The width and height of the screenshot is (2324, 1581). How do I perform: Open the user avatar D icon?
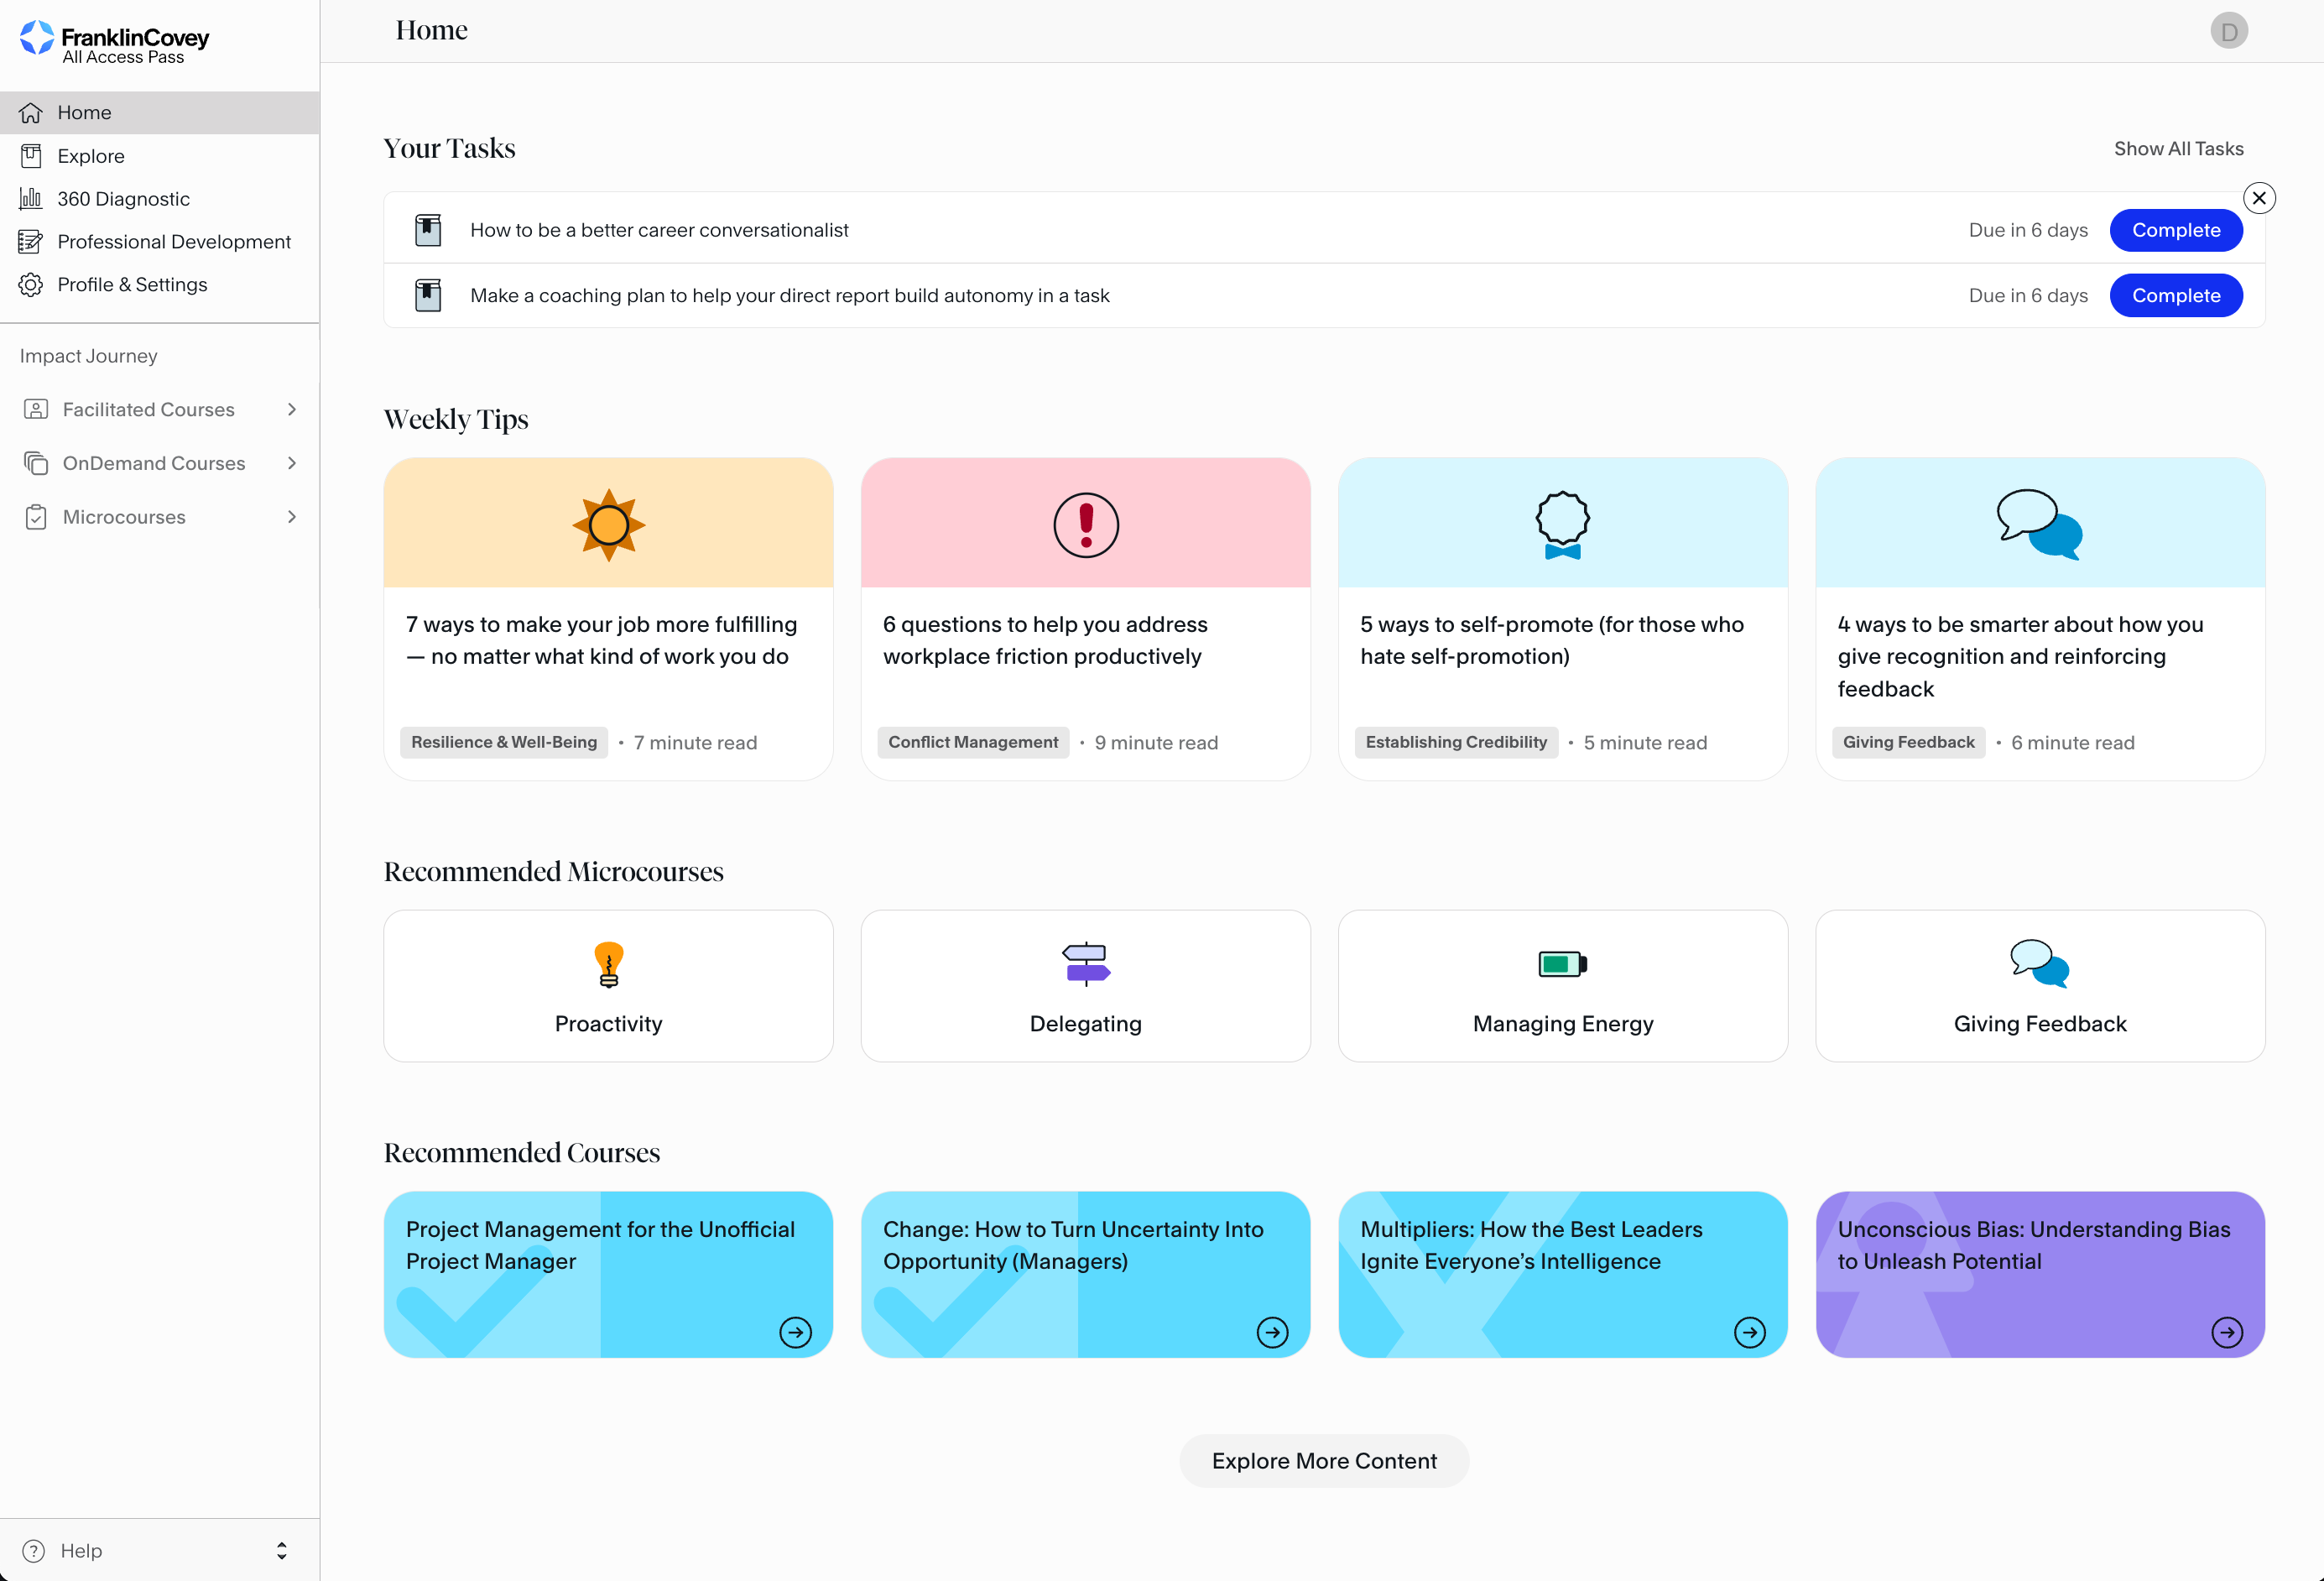2228,31
